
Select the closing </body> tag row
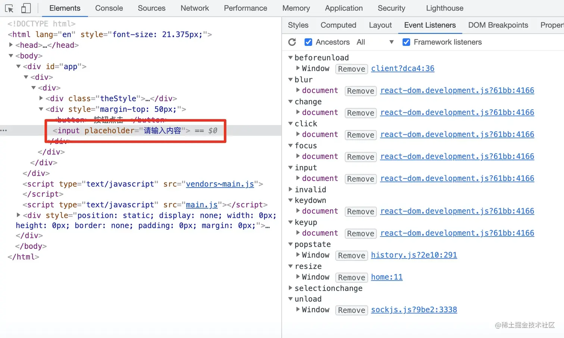click(31, 246)
